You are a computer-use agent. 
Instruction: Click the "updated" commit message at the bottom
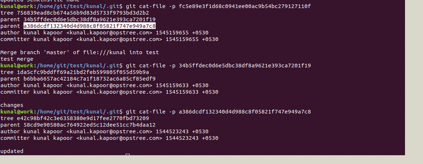point(12,151)
